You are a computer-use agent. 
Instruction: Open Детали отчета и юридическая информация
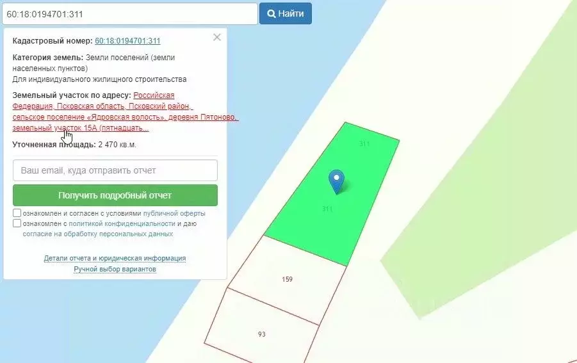click(115, 258)
